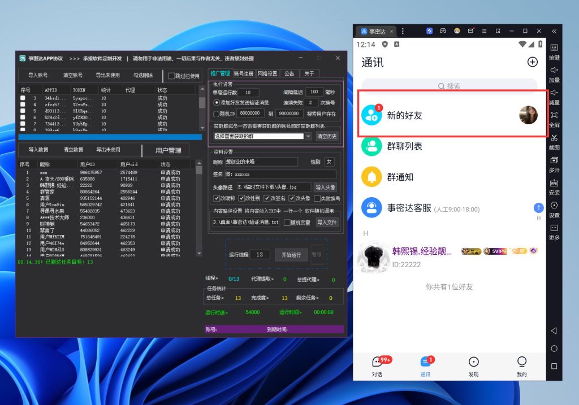Switch to the 账号注册 tab

click(244, 73)
